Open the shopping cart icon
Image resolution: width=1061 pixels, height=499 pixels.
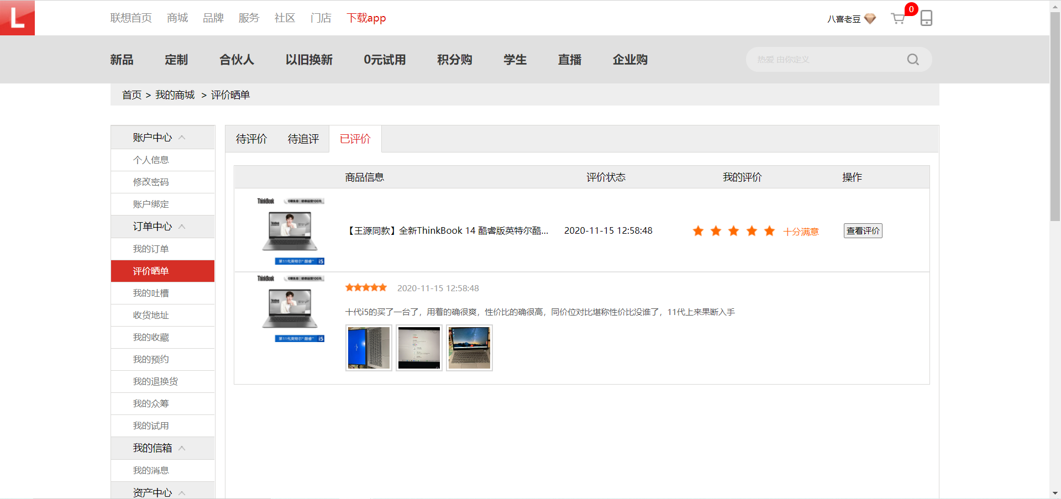click(898, 19)
